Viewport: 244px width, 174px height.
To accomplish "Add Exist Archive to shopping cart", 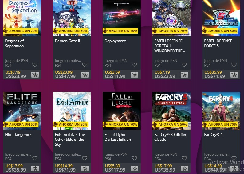I will pyautogui.click(x=85, y=168).
